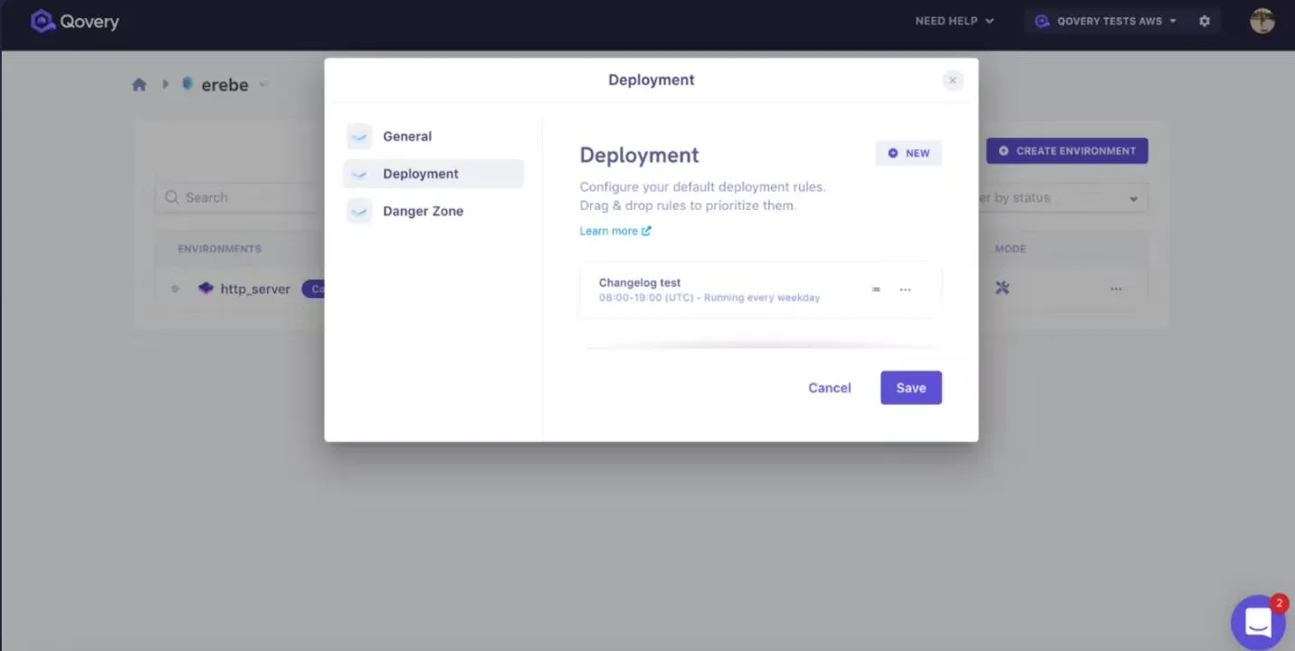Select the Danger Zone section
The width and height of the screenshot is (1295, 651).
(x=423, y=210)
